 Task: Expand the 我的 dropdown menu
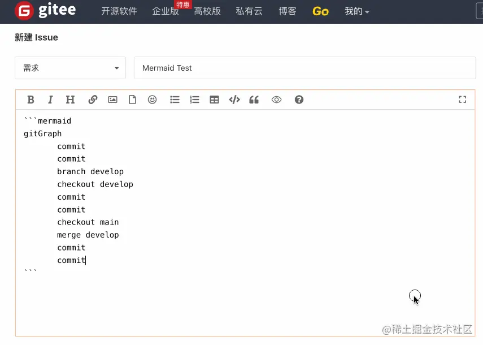pyautogui.click(x=356, y=11)
